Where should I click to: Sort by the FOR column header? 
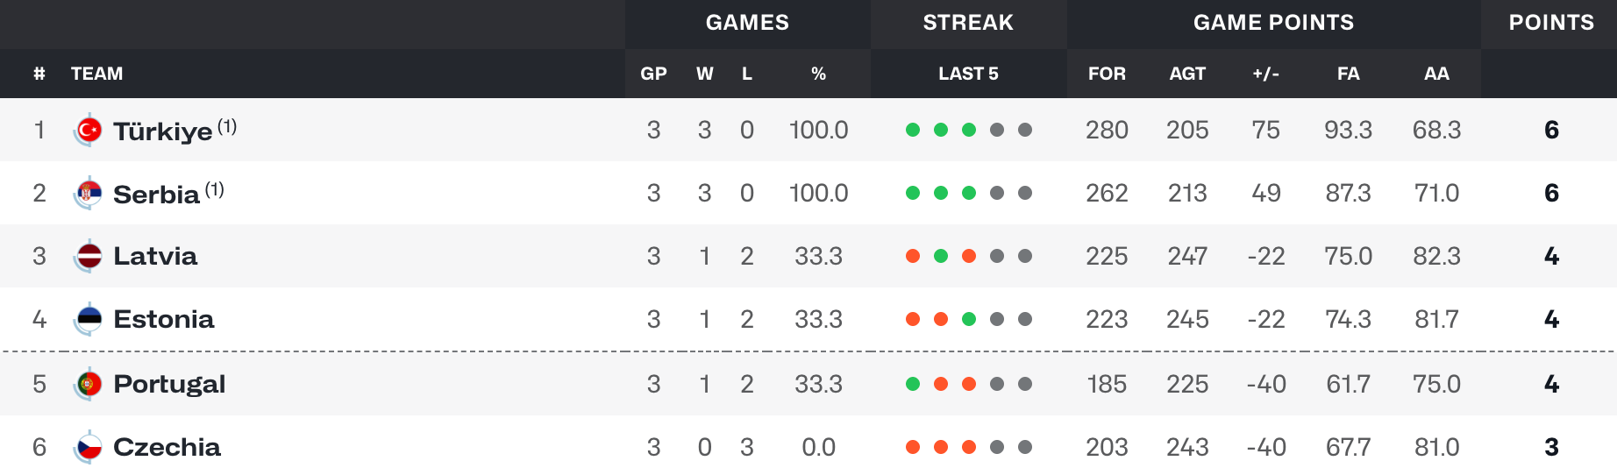pos(1107,74)
